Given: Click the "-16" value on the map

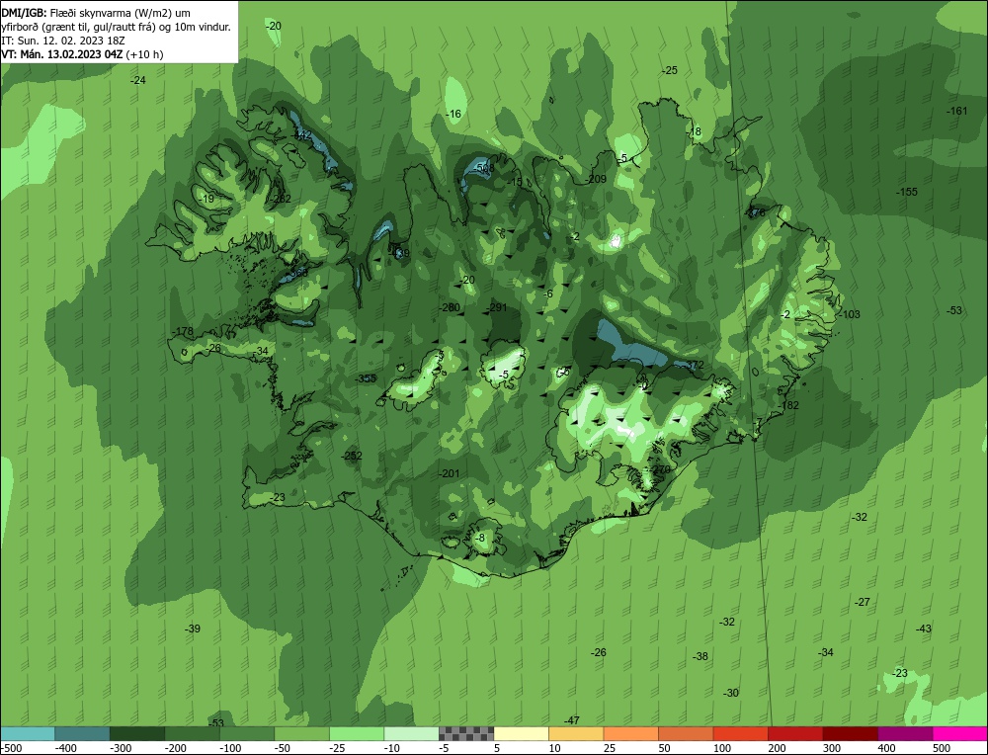Looking at the screenshot, I should 453,114.
